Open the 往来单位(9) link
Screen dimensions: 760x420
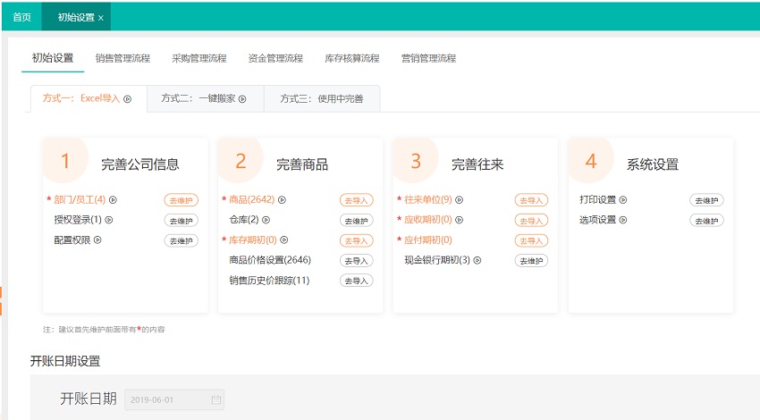428,199
